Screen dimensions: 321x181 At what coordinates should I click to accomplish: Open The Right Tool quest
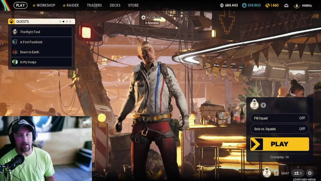tap(42, 32)
